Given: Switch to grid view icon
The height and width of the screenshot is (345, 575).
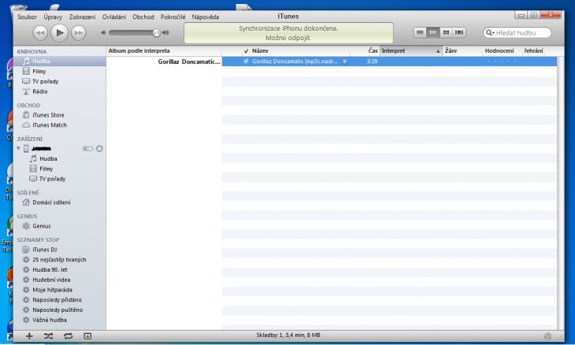Looking at the screenshot, I should point(446,32).
